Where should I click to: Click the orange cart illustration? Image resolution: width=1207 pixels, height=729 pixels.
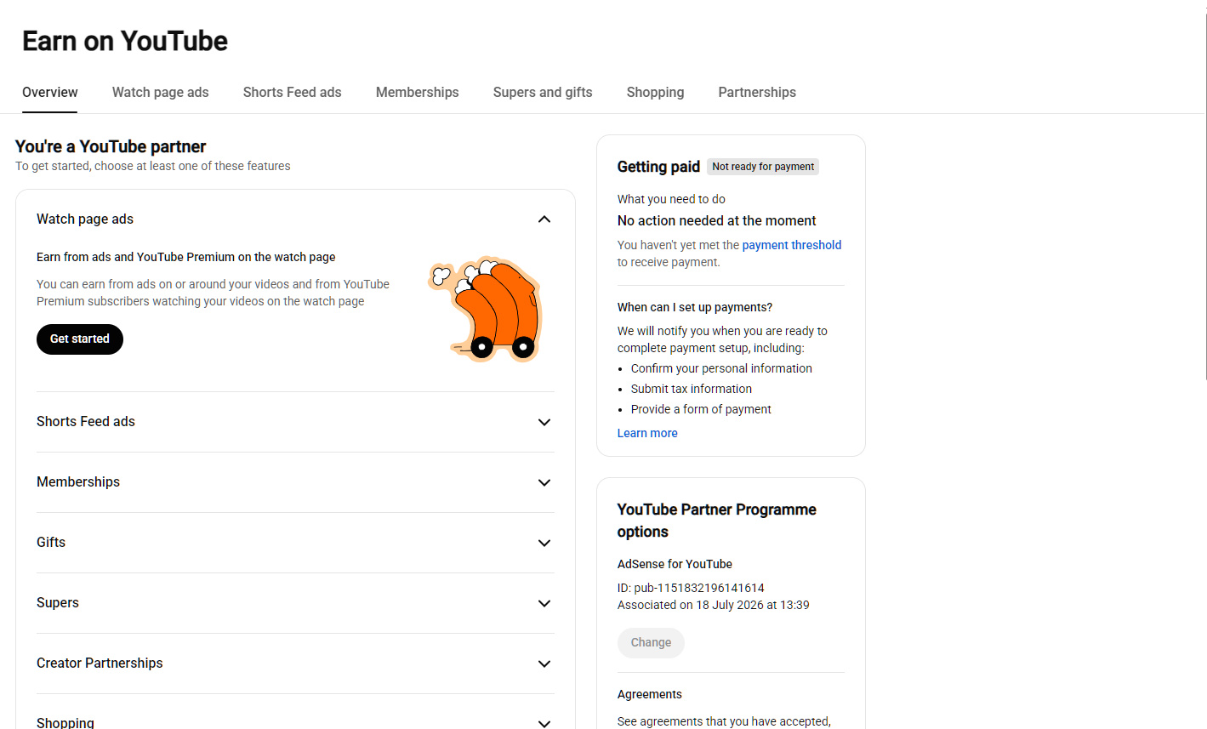click(486, 310)
